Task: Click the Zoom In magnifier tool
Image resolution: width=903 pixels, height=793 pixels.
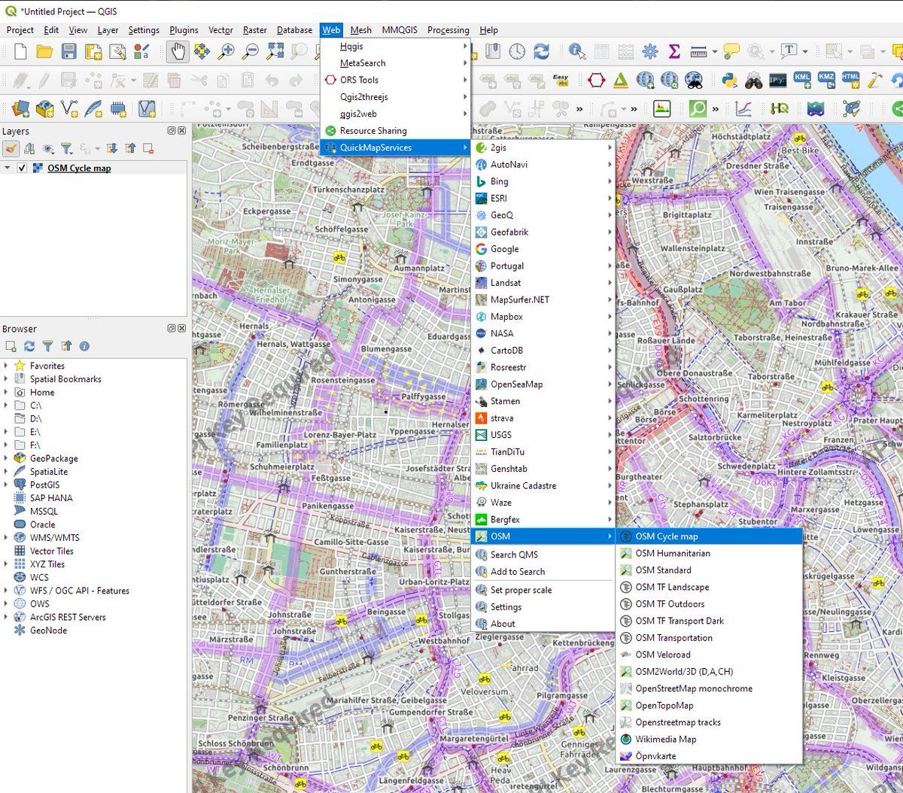Action: [x=226, y=51]
